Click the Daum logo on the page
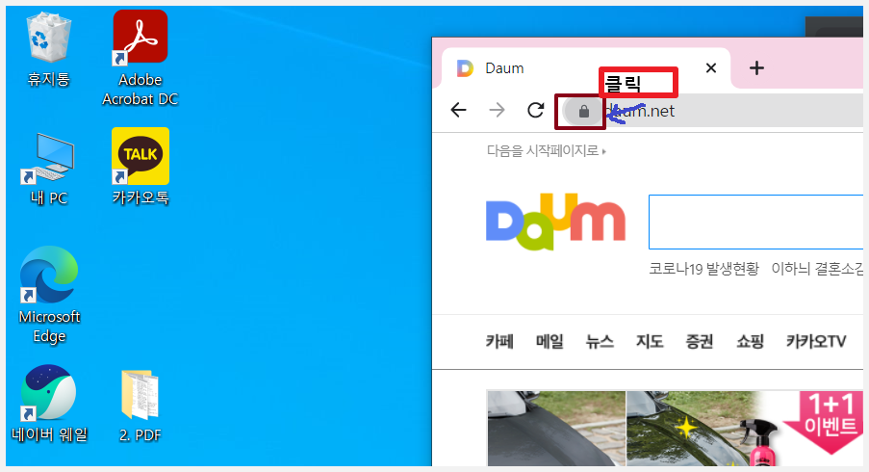Screen dimensions: 869x472 [555, 222]
